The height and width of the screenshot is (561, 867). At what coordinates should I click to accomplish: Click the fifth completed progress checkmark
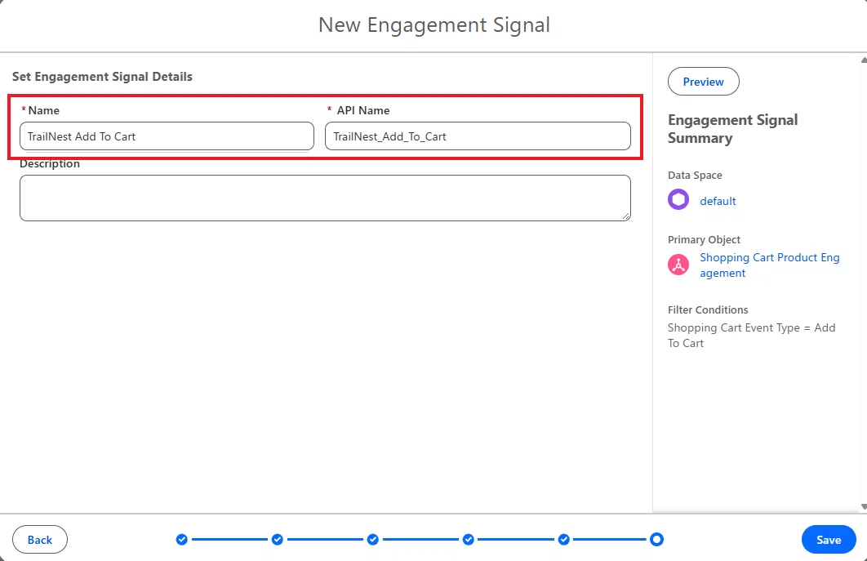[x=563, y=540]
